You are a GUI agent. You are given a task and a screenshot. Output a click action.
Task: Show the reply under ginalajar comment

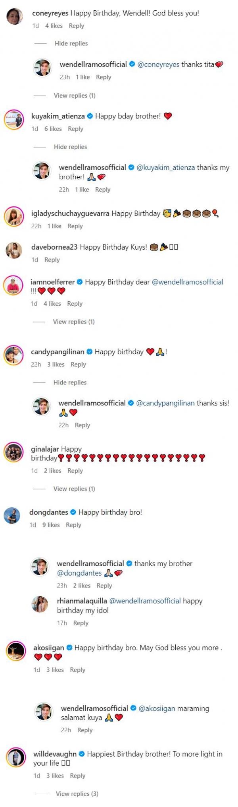[x=74, y=489]
